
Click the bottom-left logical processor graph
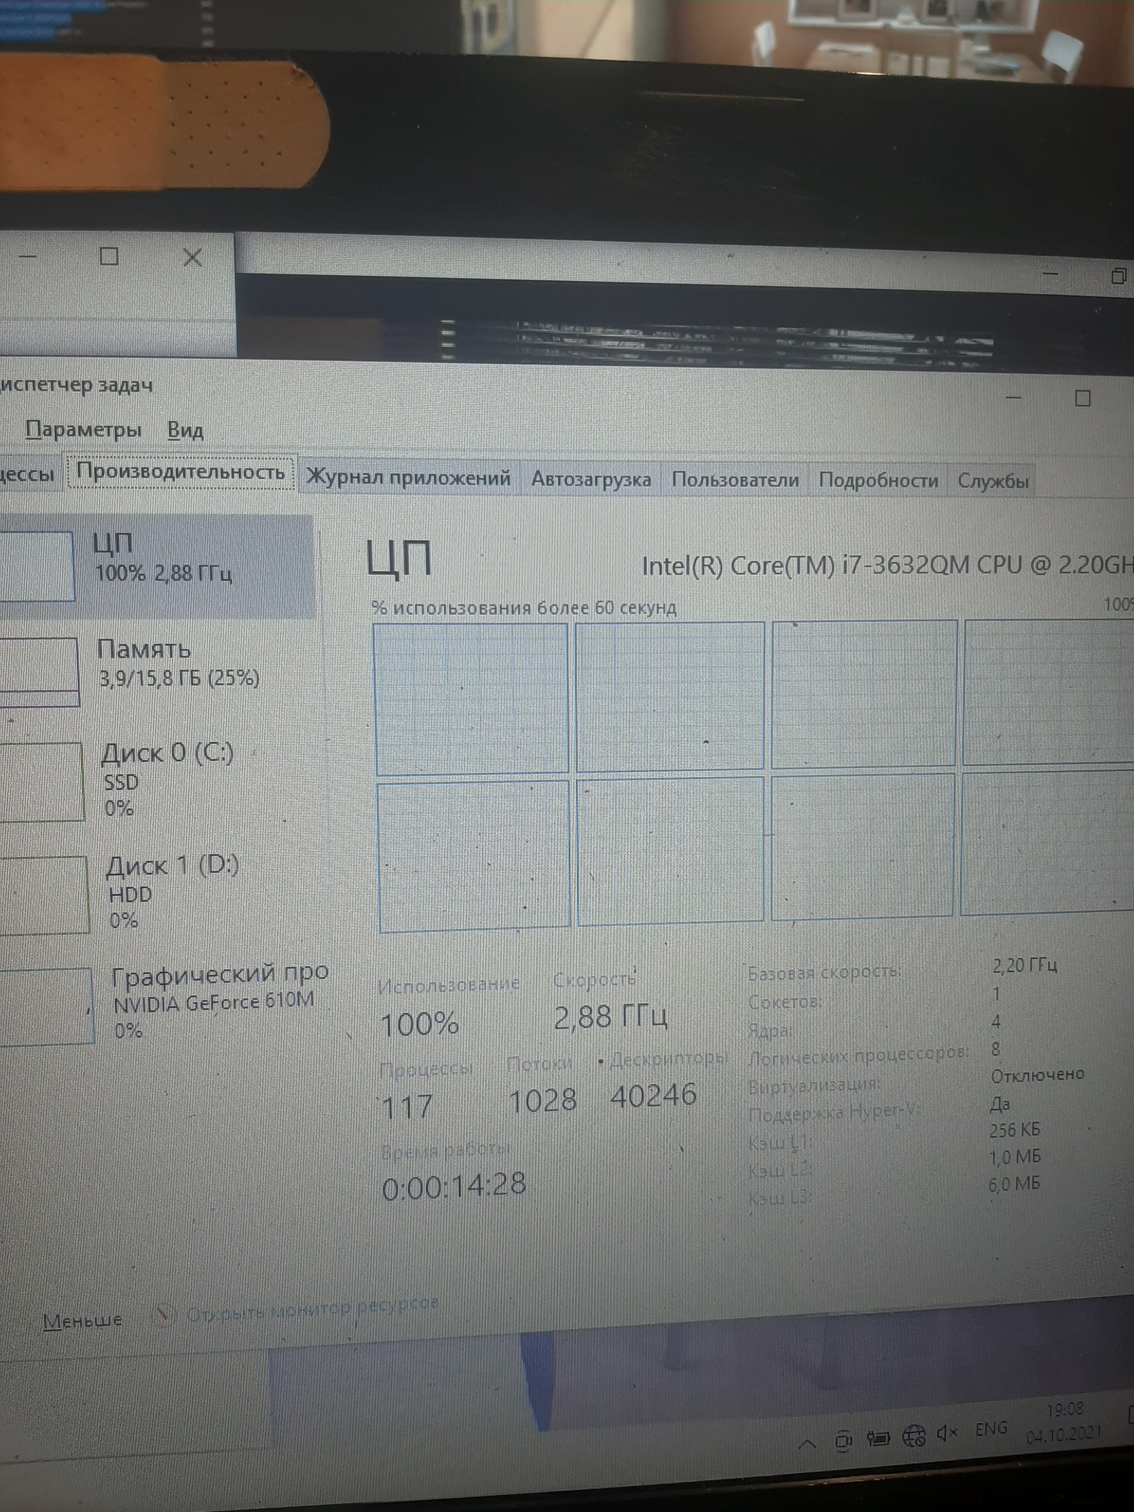point(473,856)
